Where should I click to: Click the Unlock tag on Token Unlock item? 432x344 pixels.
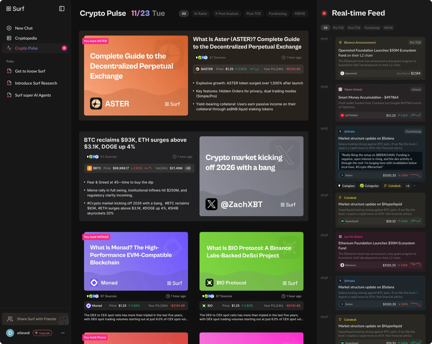click(x=416, y=89)
